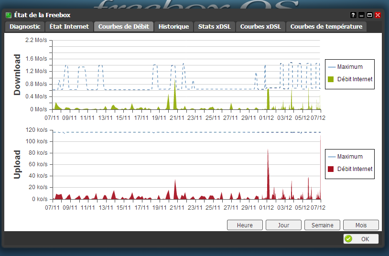
Task: View the Courbes de température tab
Action: [326, 27]
